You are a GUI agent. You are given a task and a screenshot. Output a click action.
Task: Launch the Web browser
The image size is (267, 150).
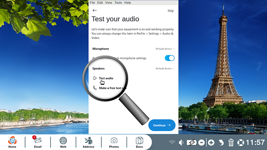(x=63, y=142)
